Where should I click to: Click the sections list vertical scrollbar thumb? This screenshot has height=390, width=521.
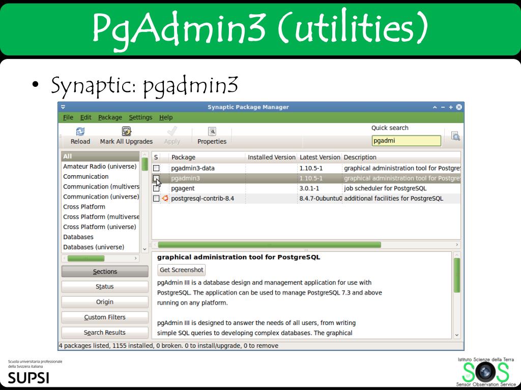click(144, 164)
